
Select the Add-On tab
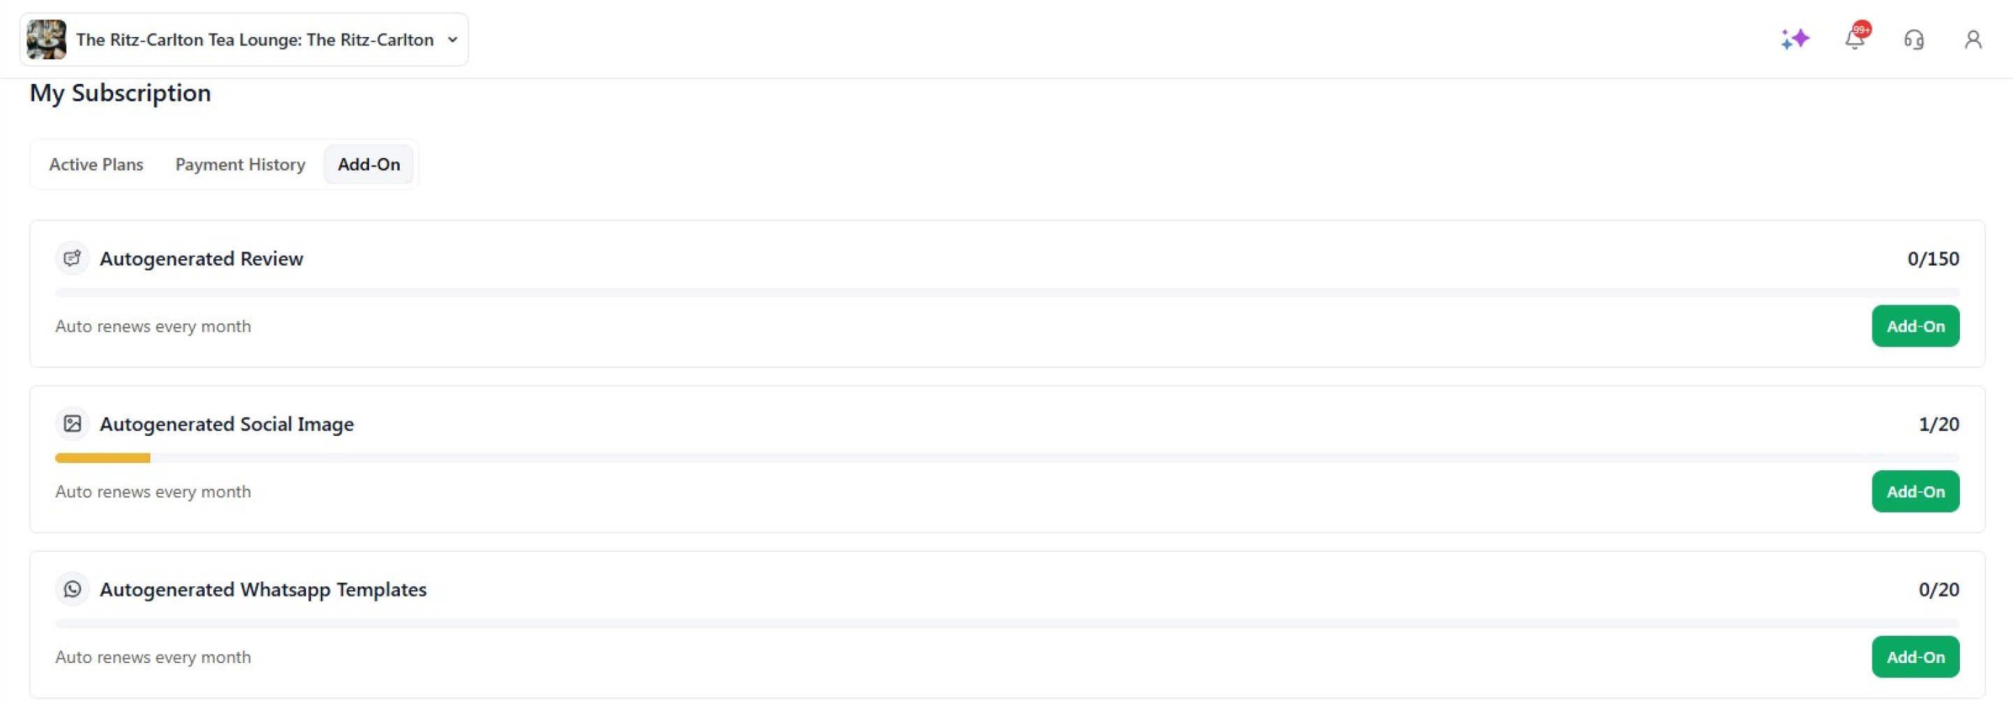click(369, 165)
